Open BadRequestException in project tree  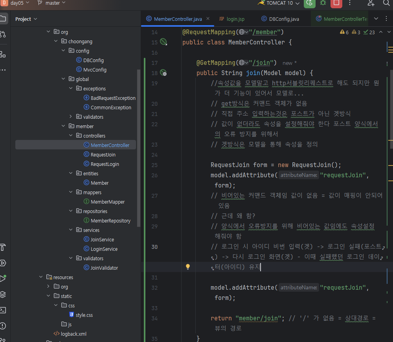tap(110, 98)
